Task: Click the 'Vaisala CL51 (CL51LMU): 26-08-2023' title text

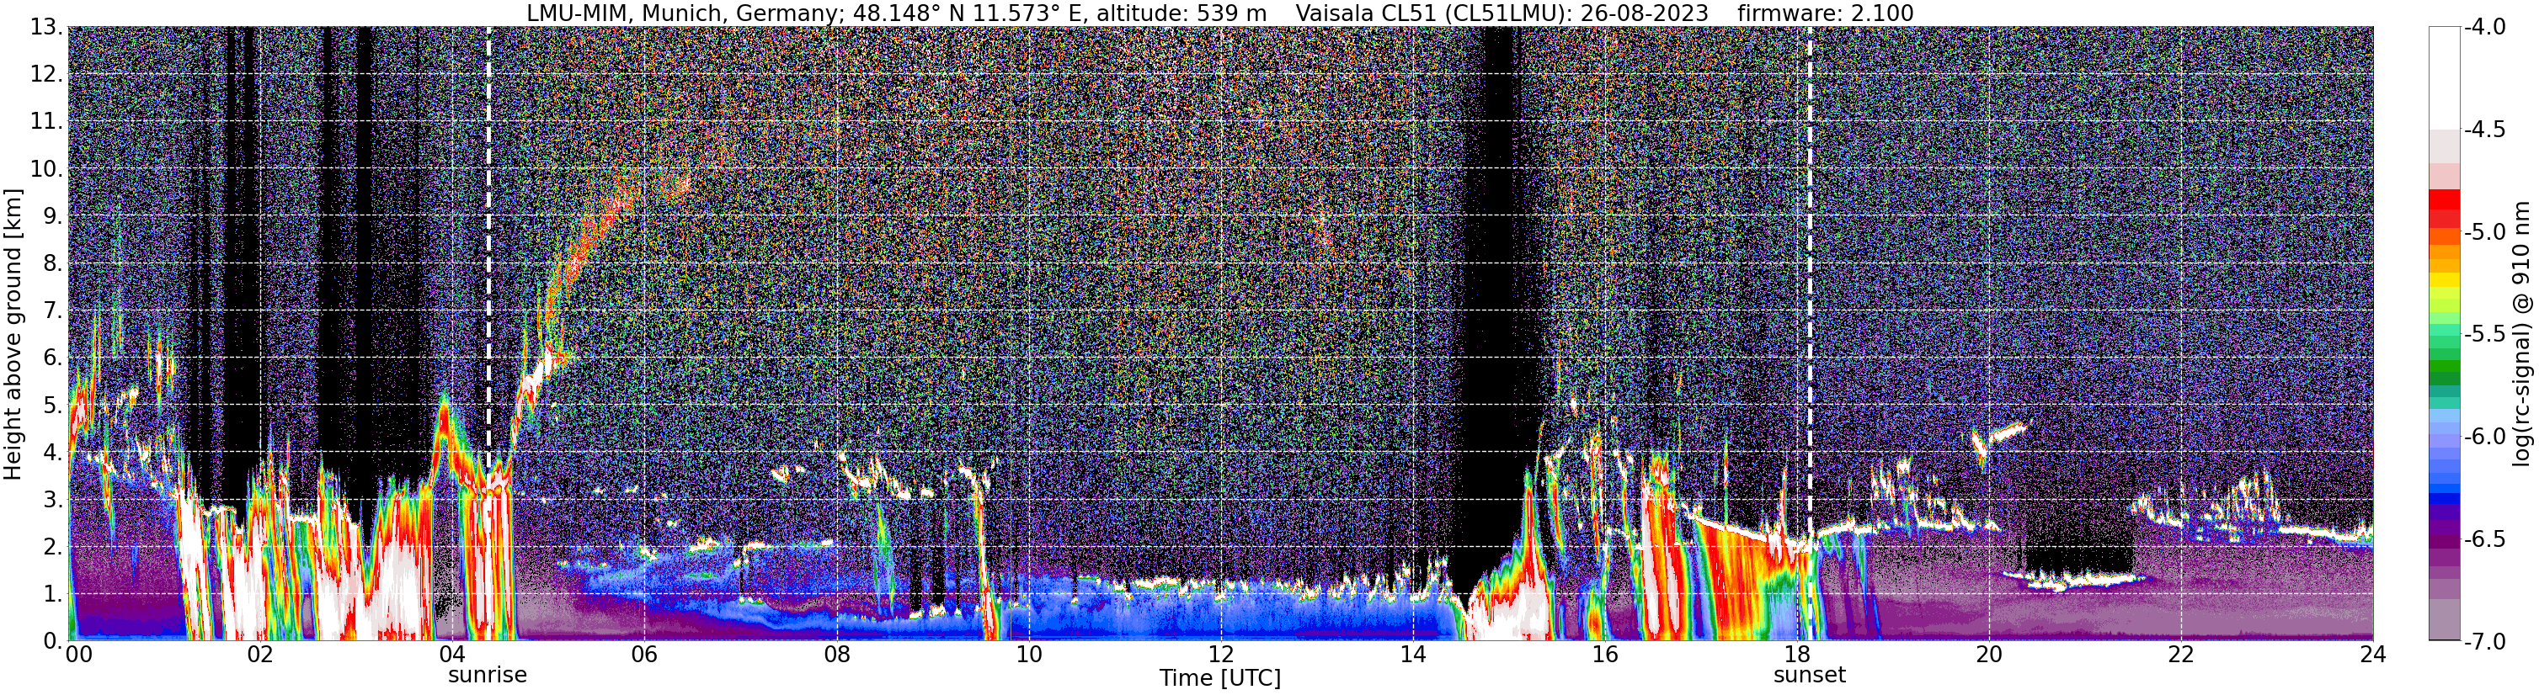Action: 1502,13
